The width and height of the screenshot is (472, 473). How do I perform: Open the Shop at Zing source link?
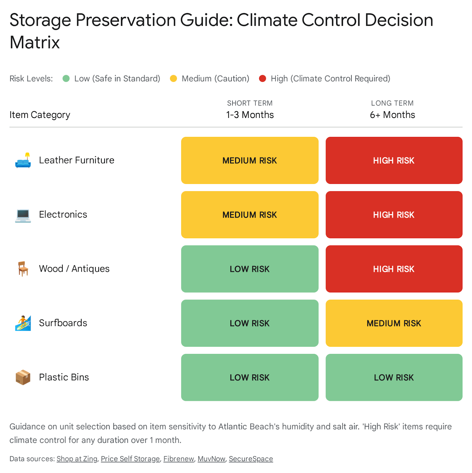coord(77,459)
